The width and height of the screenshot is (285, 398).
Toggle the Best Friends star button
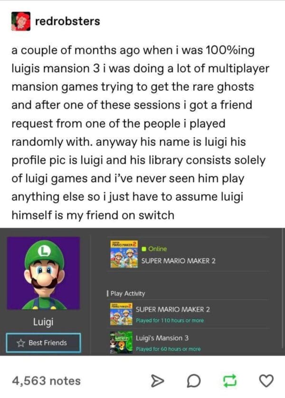coord(43,343)
